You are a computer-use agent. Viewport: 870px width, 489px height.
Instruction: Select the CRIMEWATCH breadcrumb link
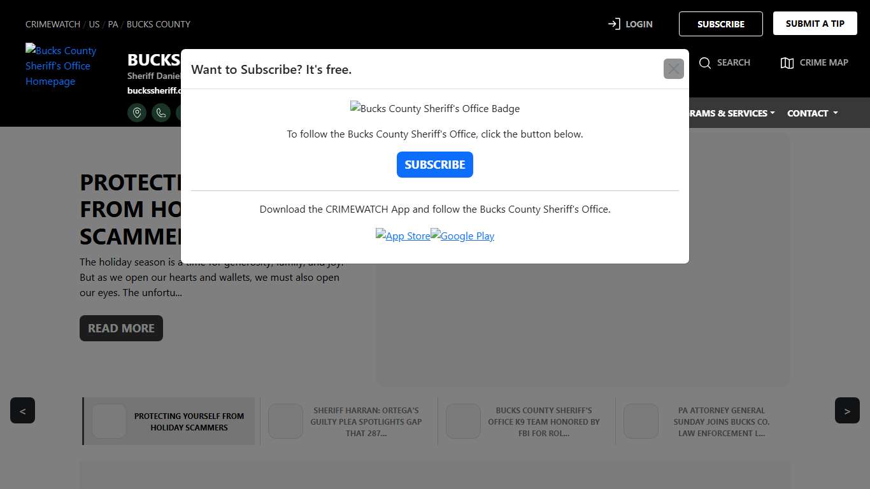(52, 24)
